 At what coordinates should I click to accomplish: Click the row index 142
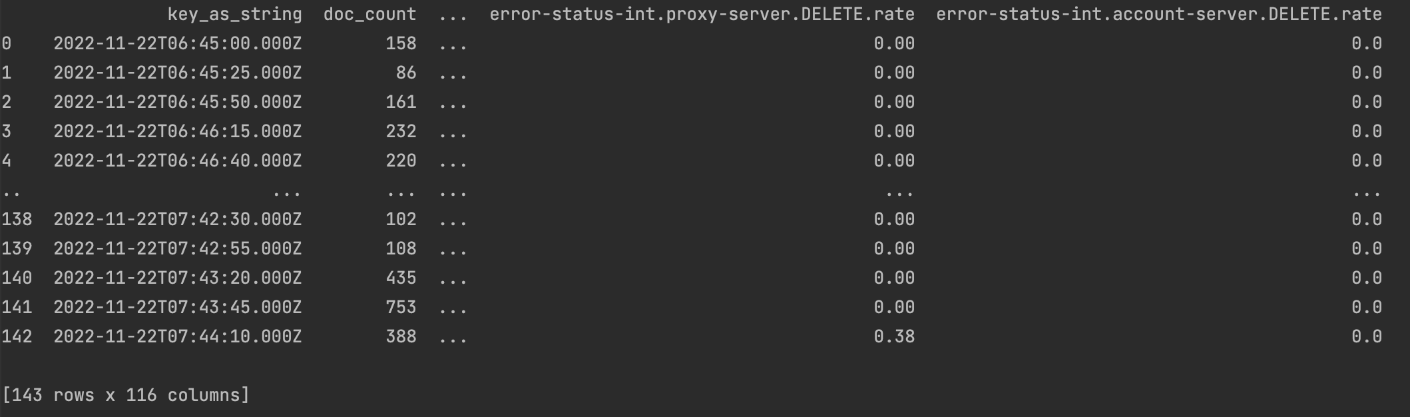point(17,336)
